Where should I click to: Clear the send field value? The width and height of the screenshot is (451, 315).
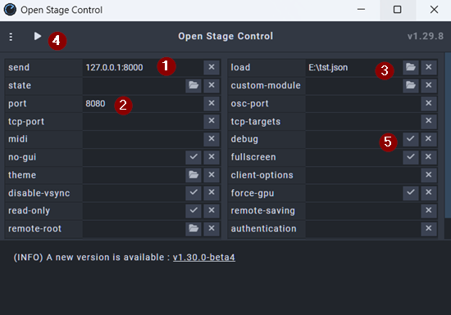click(212, 67)
